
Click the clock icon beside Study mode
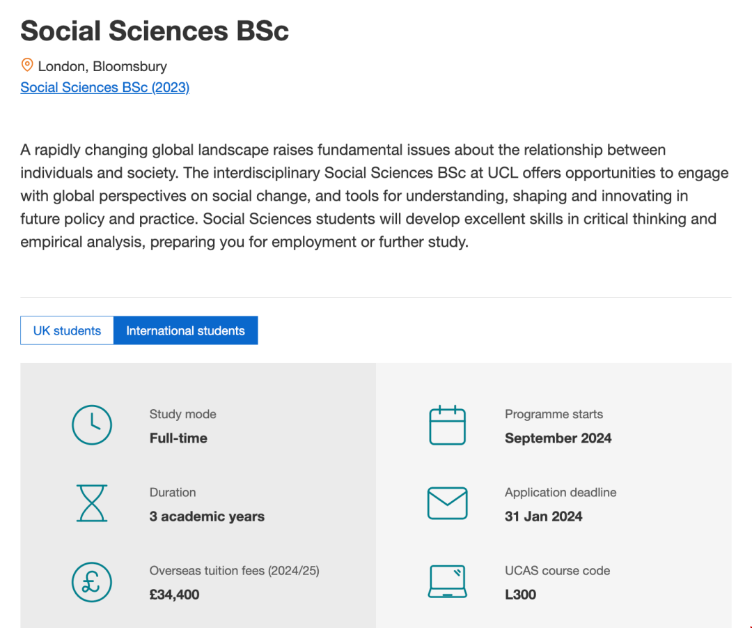pos(92,425)
